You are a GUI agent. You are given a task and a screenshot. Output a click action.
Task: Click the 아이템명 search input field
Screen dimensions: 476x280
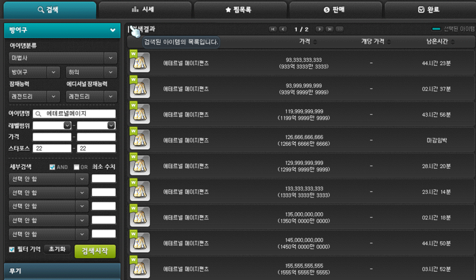(x=74, y=114)
